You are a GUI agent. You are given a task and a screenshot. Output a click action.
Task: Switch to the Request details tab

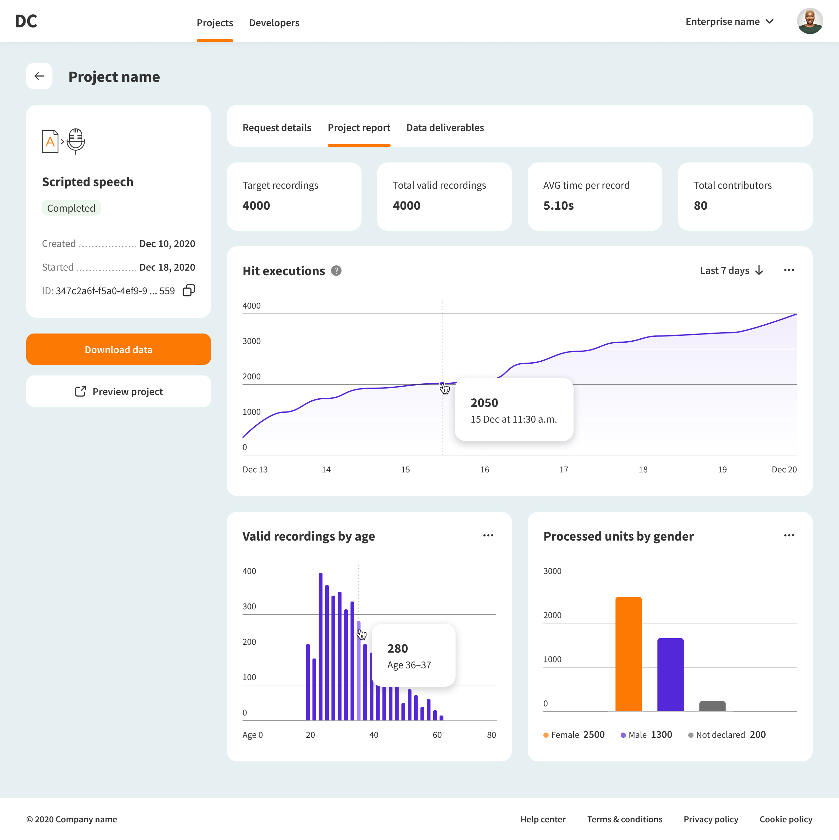coord(277,128)
